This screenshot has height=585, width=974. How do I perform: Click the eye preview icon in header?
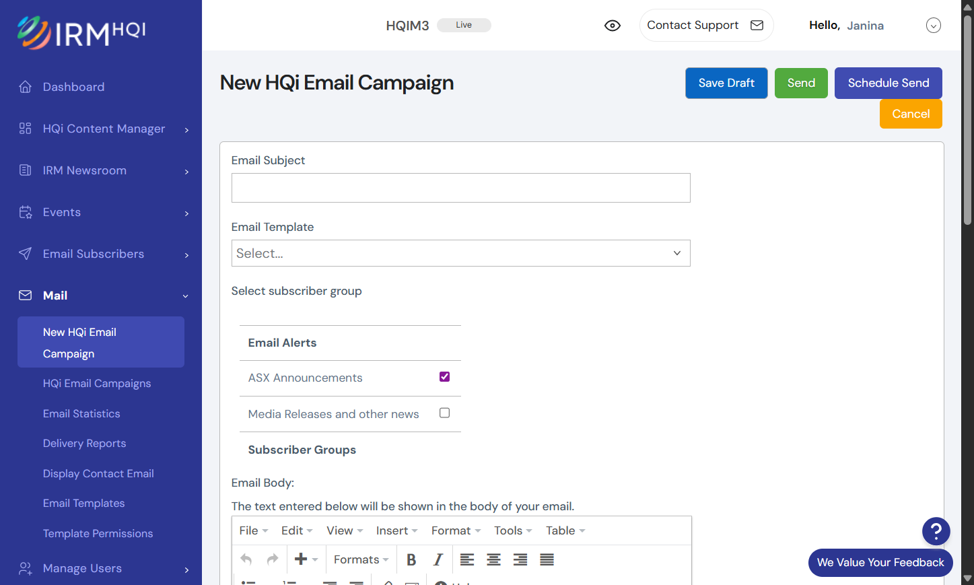pos(613,26)
